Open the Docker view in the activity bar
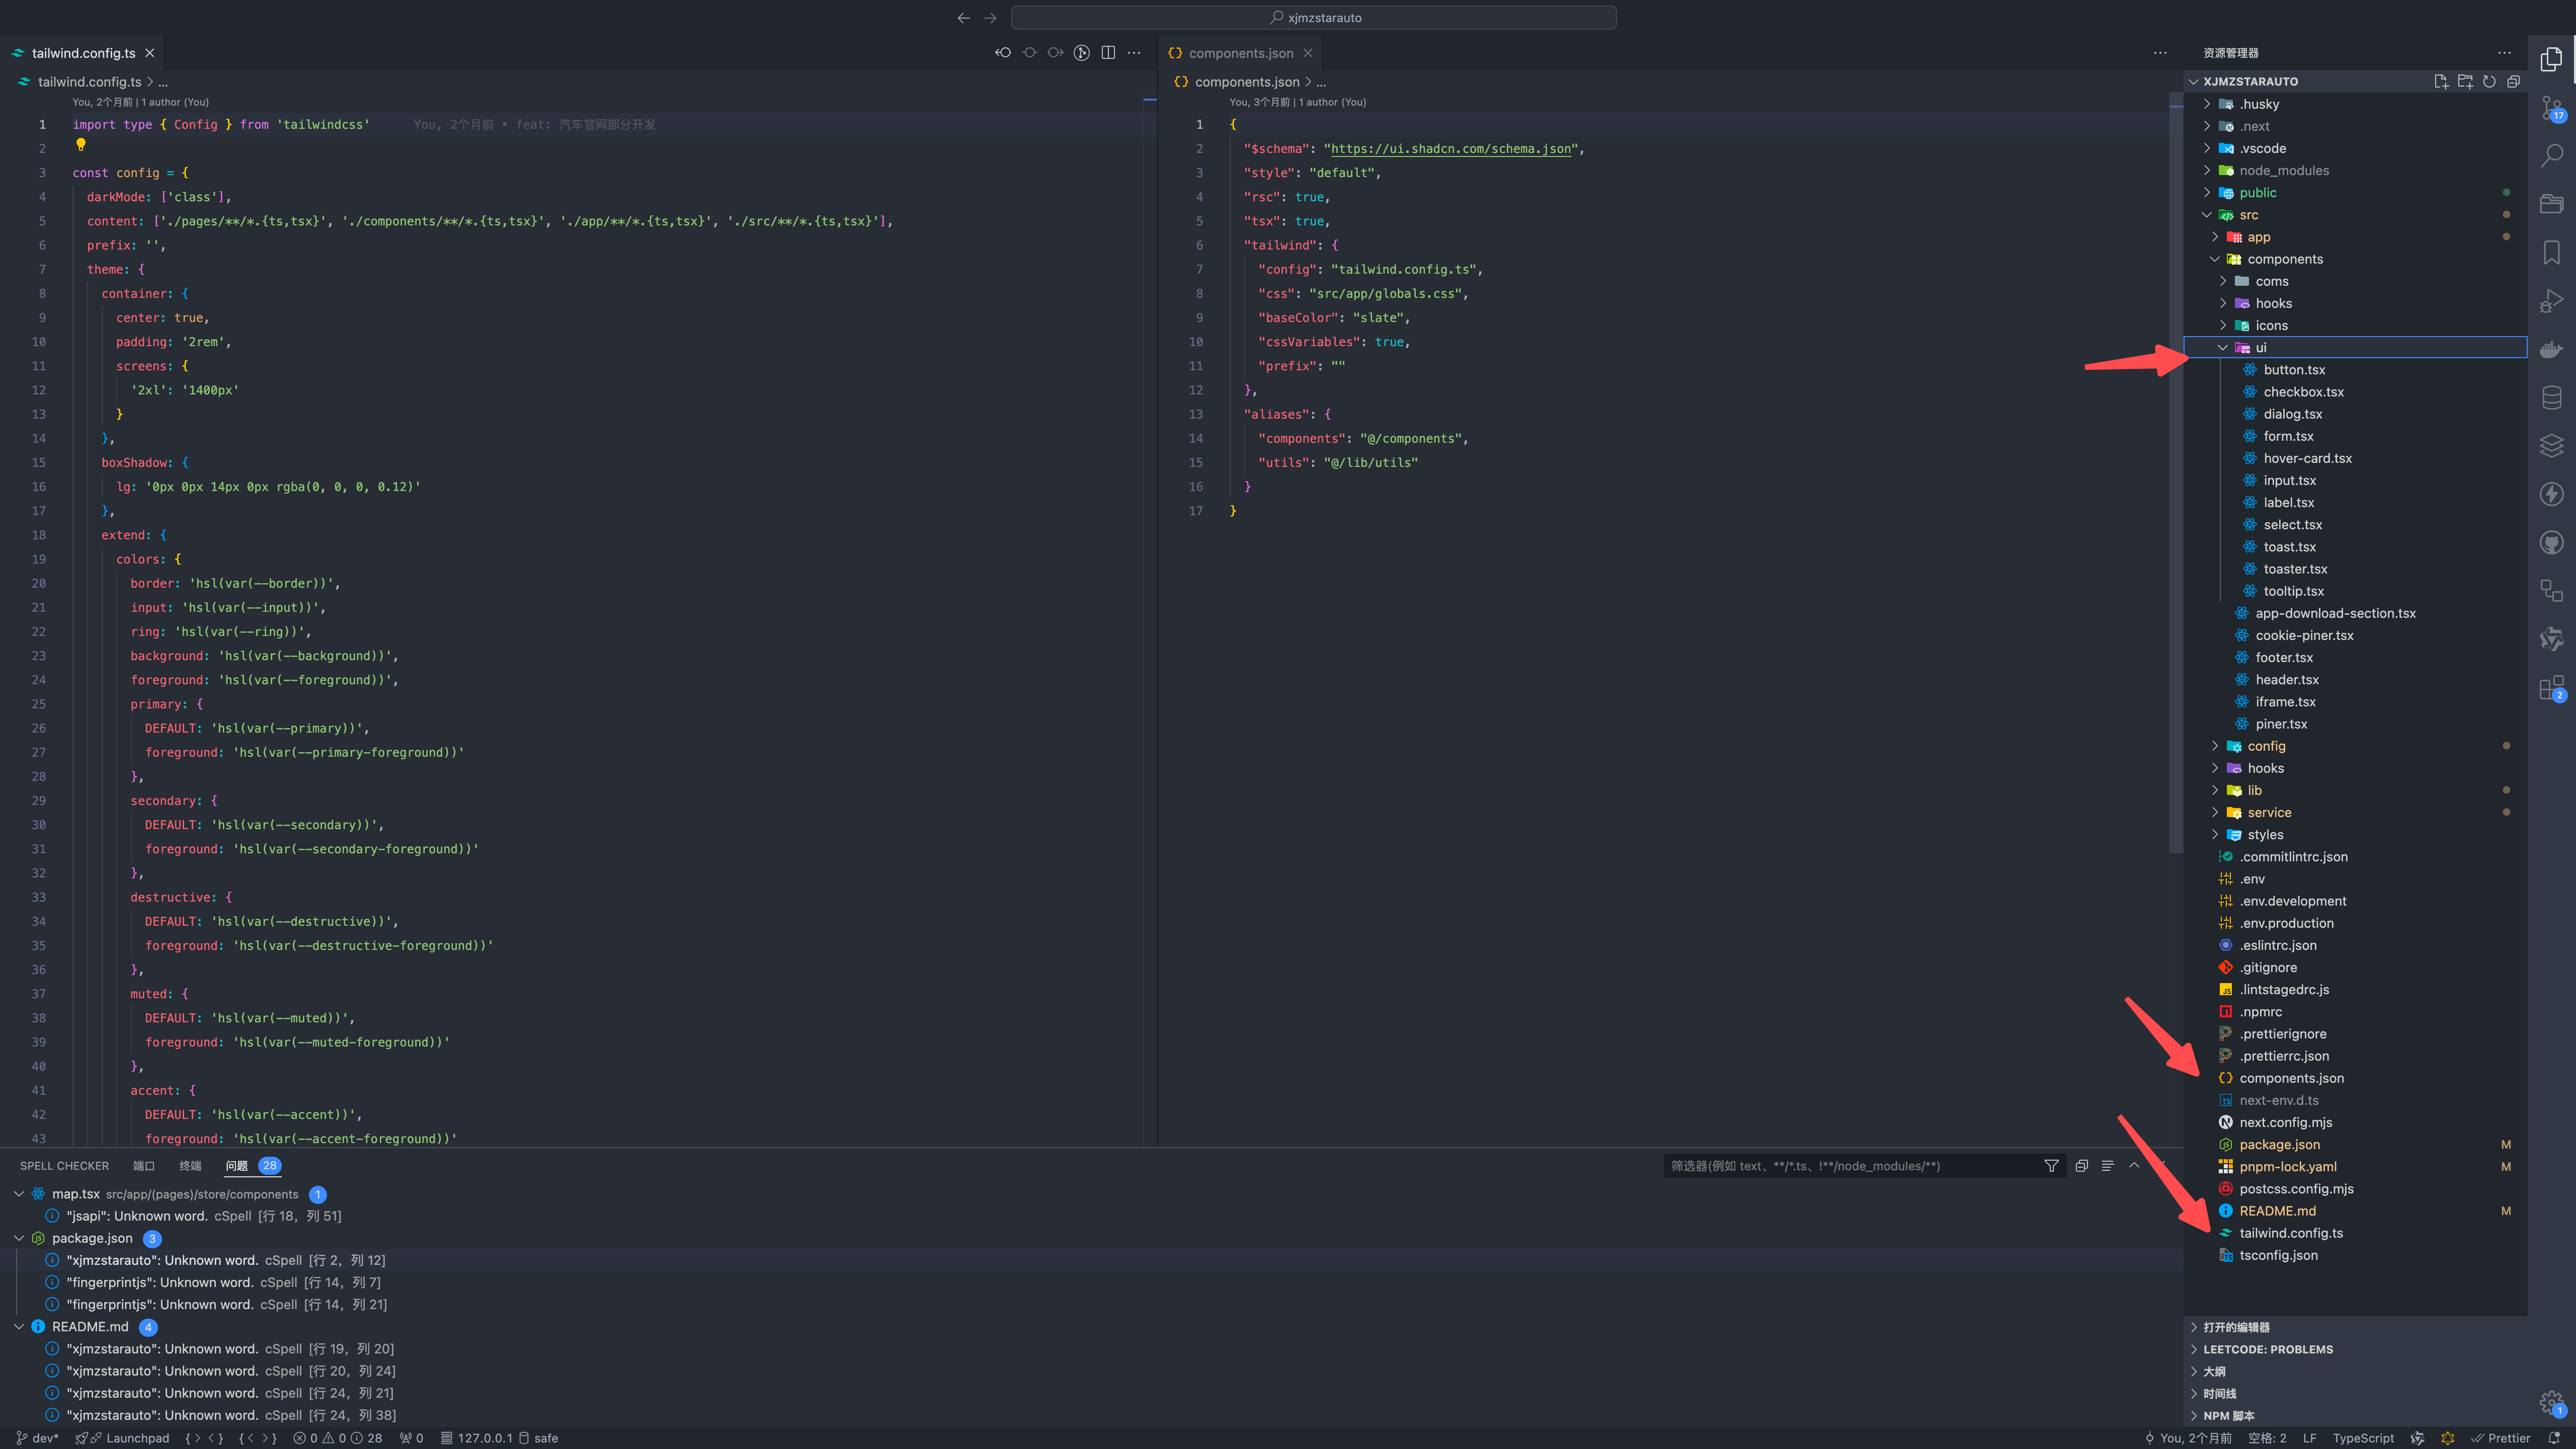This screenshot has height=1449, width=2576. (2551, 349)
